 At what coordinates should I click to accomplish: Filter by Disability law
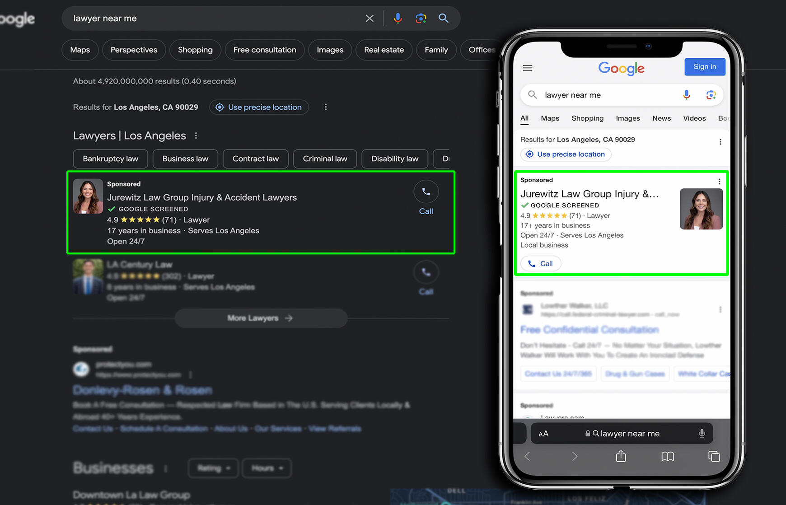pyautogui.click(x=395, y=159)
